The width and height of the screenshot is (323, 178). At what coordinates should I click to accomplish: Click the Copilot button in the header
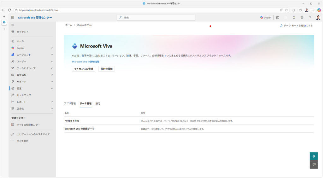point(266,18)
